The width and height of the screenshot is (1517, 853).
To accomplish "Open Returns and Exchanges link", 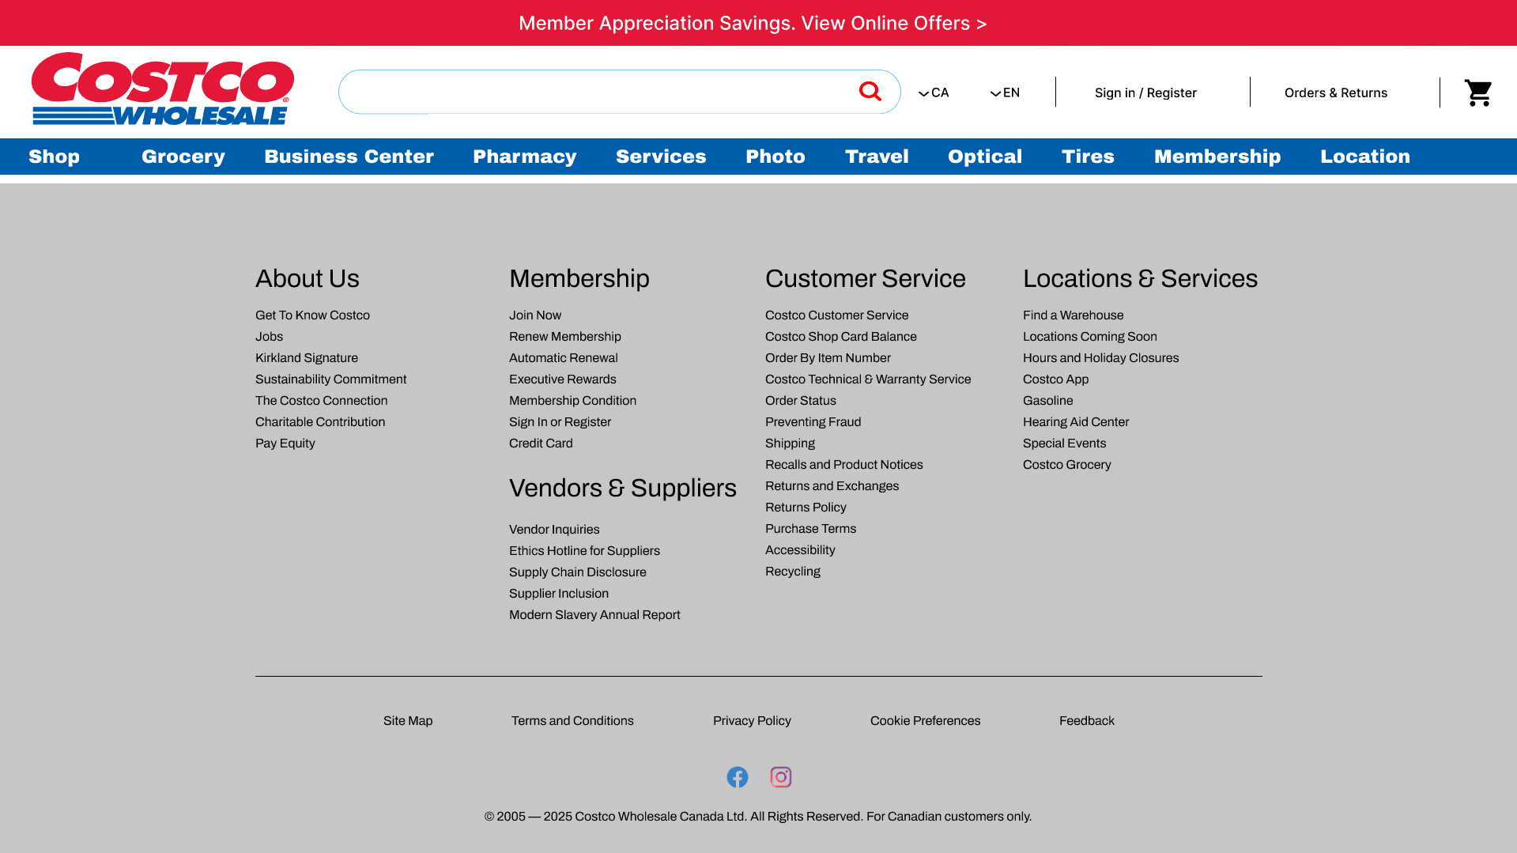I will pyautogui.click(x=832, y=485).
